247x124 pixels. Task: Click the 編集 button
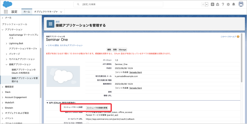[109, 50]
